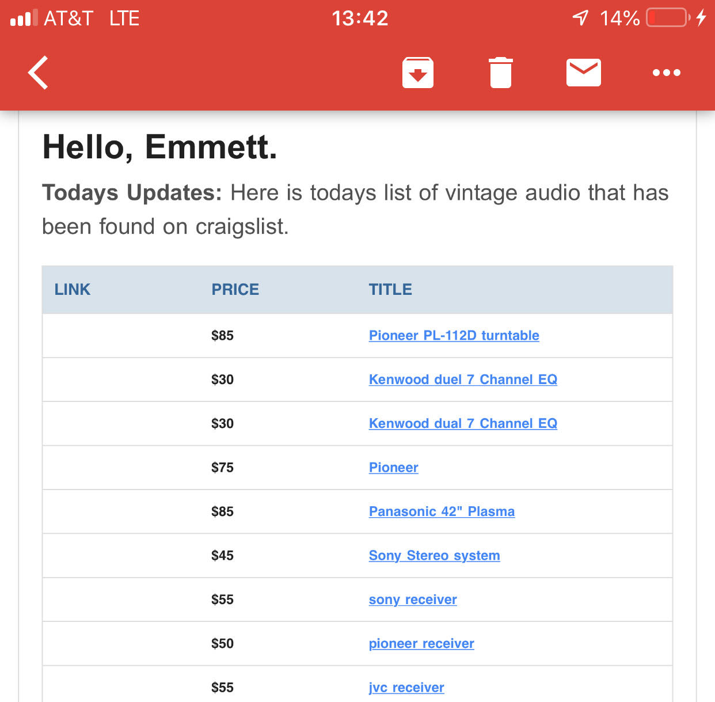The image size is (715, 702).
Task: Open the three-dot more options menu
Action: [x=666, y=73]
